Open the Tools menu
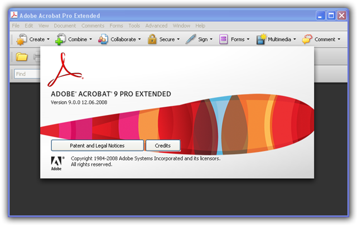This screenshot has width=357, height=225. 134,26
